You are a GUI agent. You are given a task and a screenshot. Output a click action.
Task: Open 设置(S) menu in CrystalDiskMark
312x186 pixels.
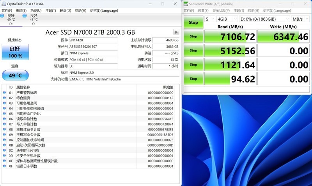point(203,11)
